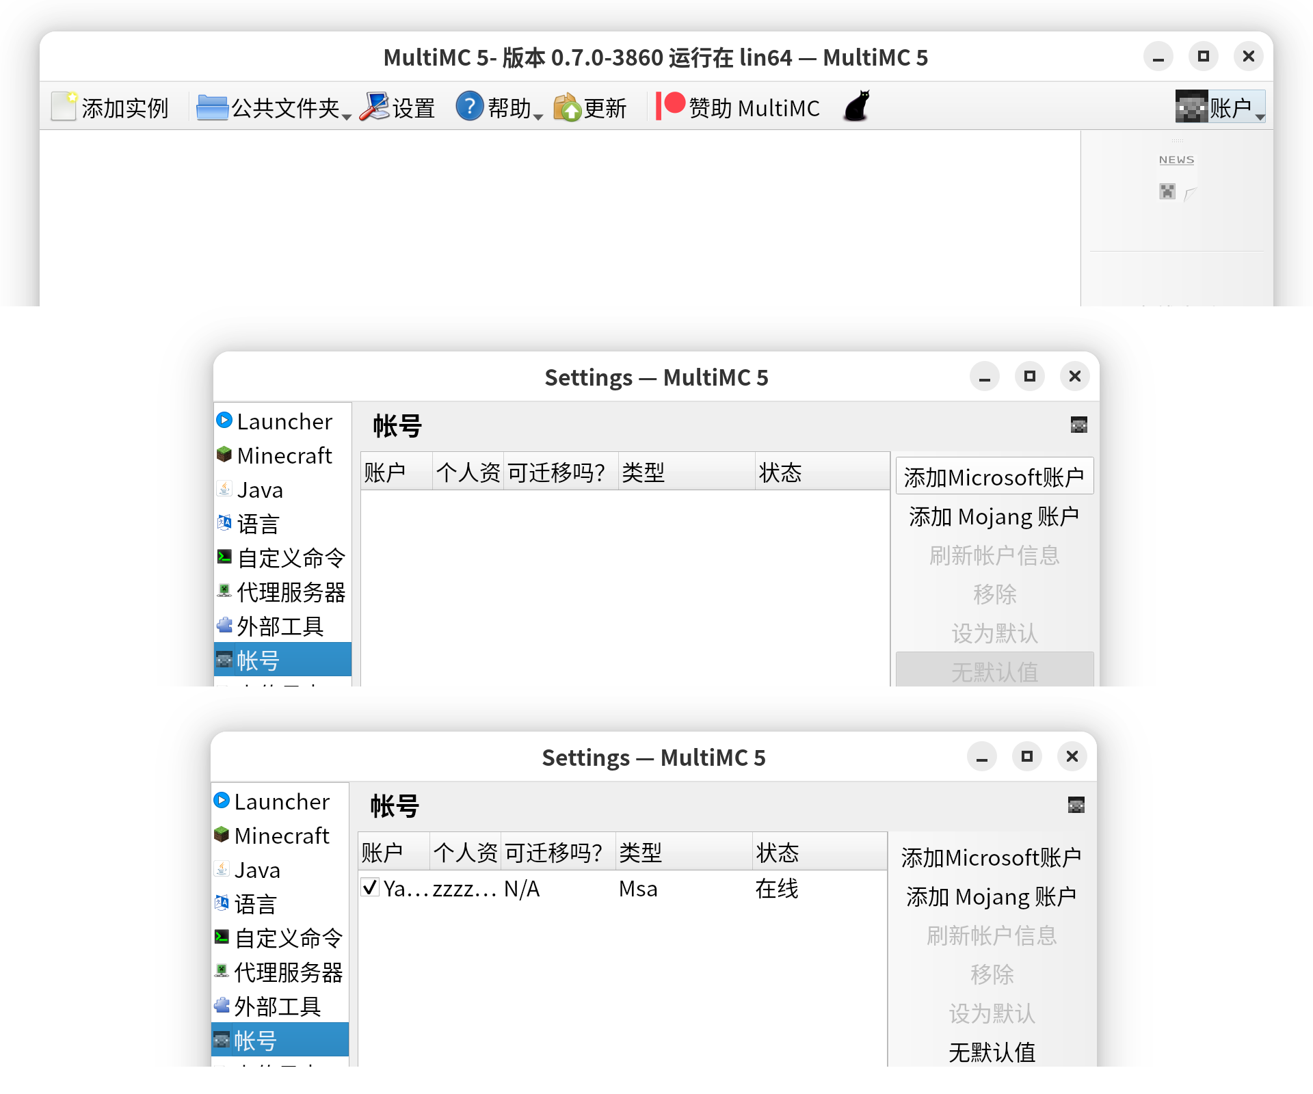Click the Patreon 赞助 MultiMC icon
This screenshot has height=1094, width=1313.
coord(670,105)
